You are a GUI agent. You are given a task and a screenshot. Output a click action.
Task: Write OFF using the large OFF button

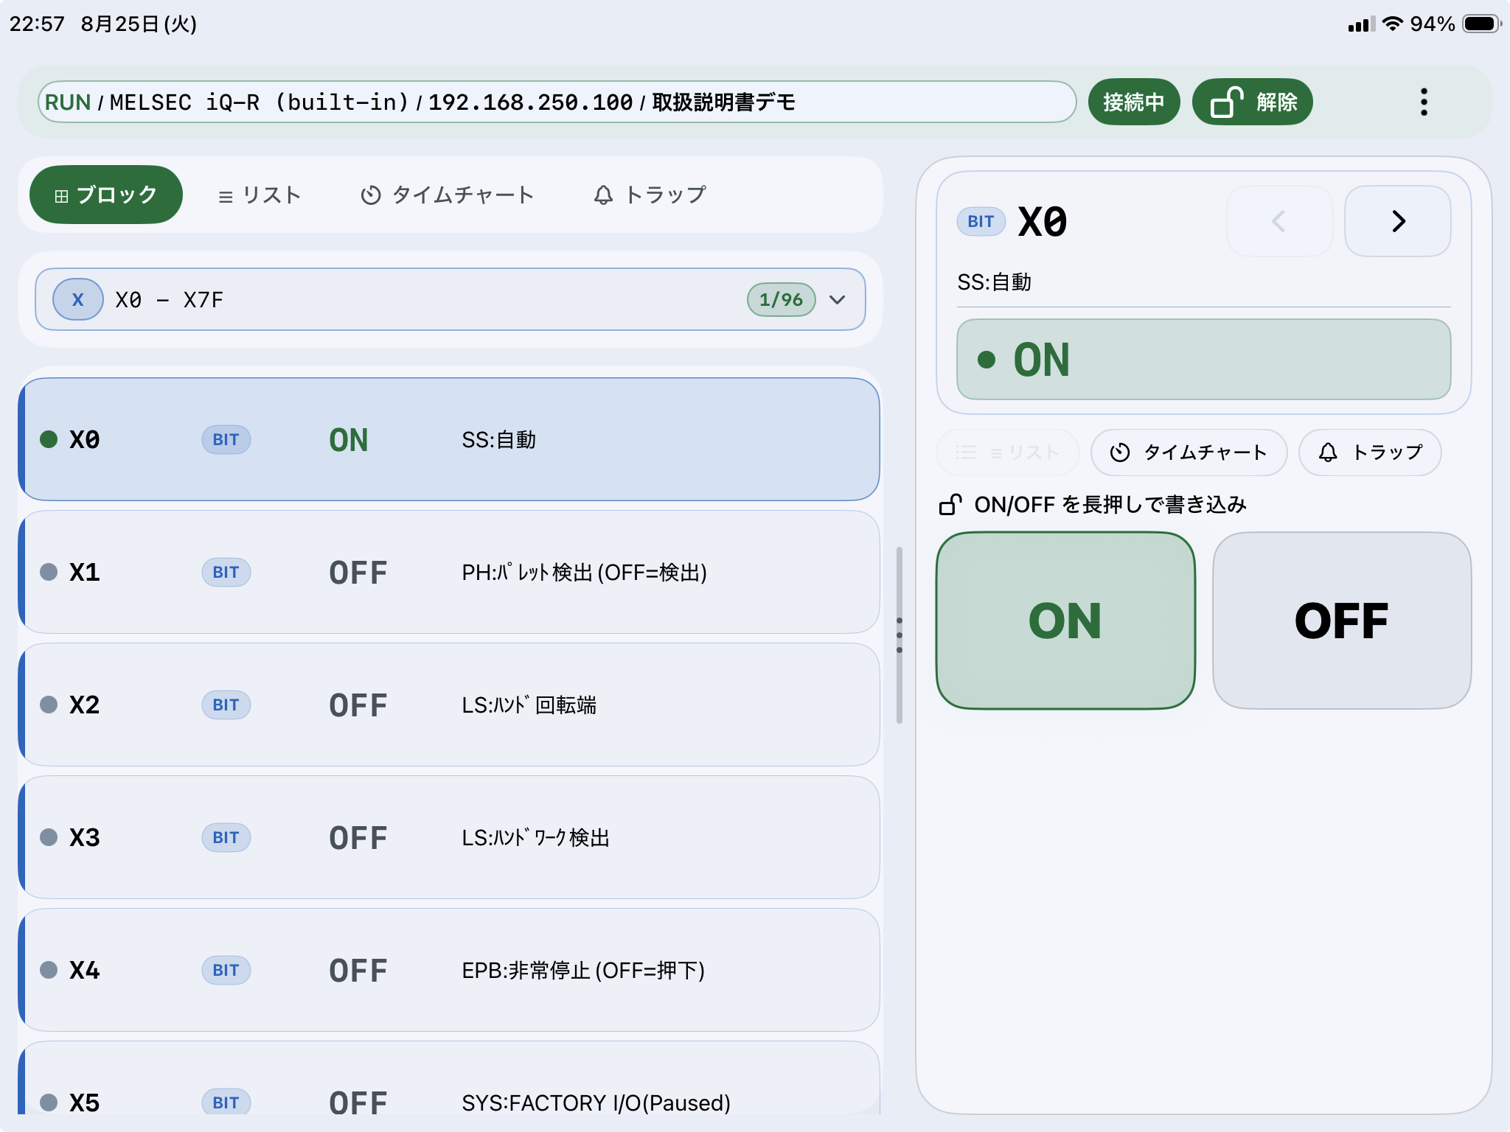1342,621
